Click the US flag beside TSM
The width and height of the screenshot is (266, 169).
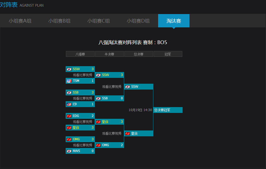pyautogui.click(x=69, y=81)
